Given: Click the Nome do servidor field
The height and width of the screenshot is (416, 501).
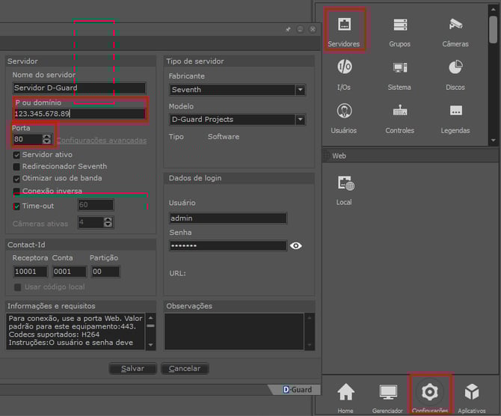Looking at the screenshot, I should (79, 88).
